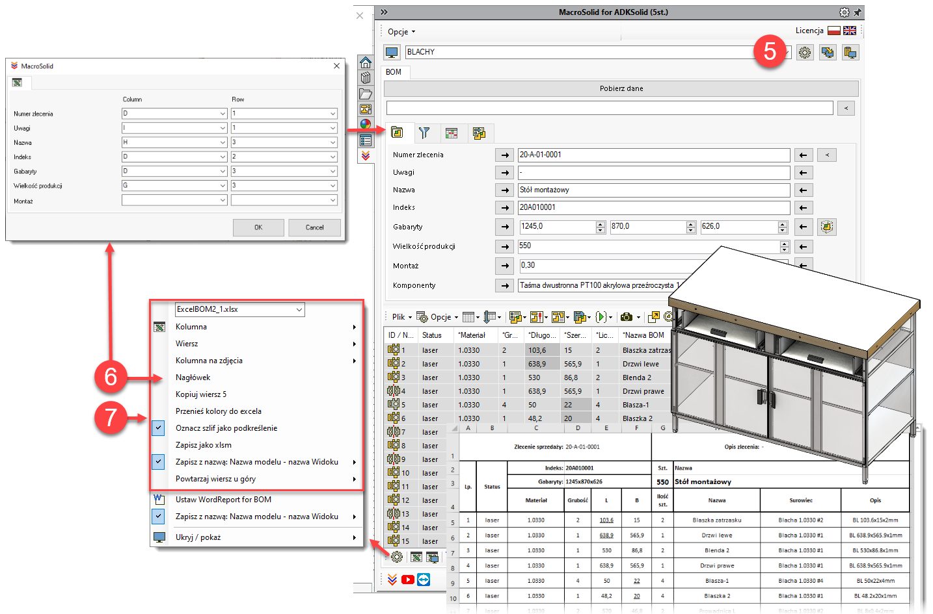Open the Nazwa Row dropdown
This screenshot has height=614, width=933.
pyautogui.click(x=332, y=142)
